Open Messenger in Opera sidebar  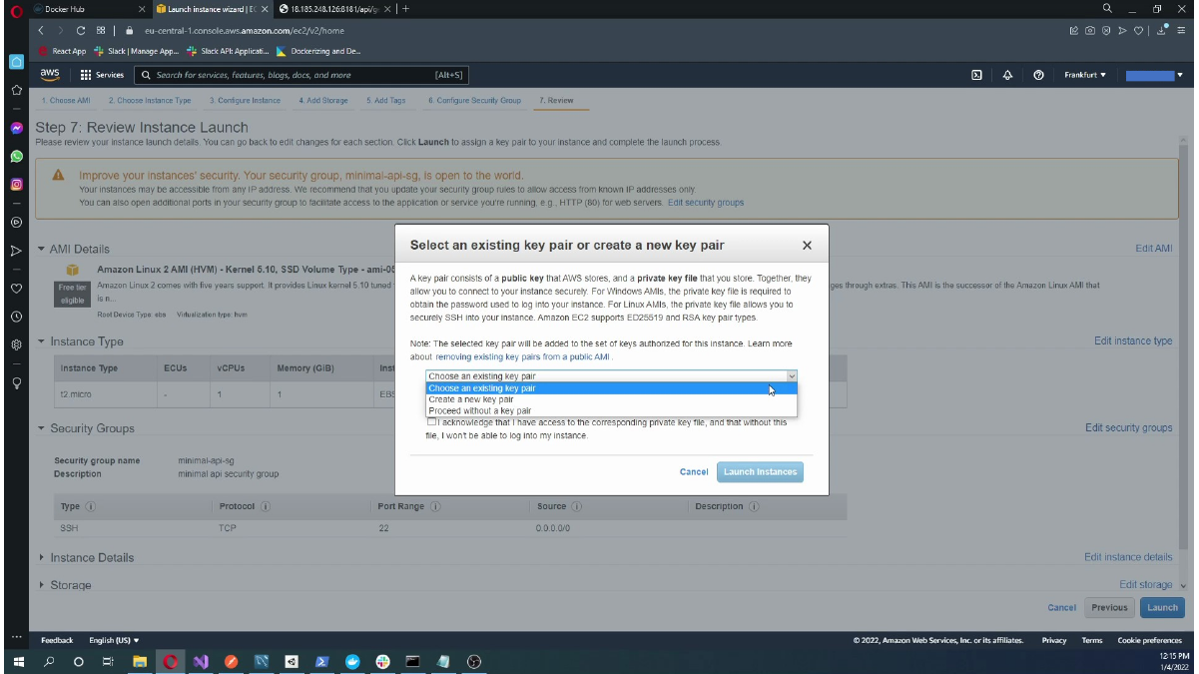[17, 129]
